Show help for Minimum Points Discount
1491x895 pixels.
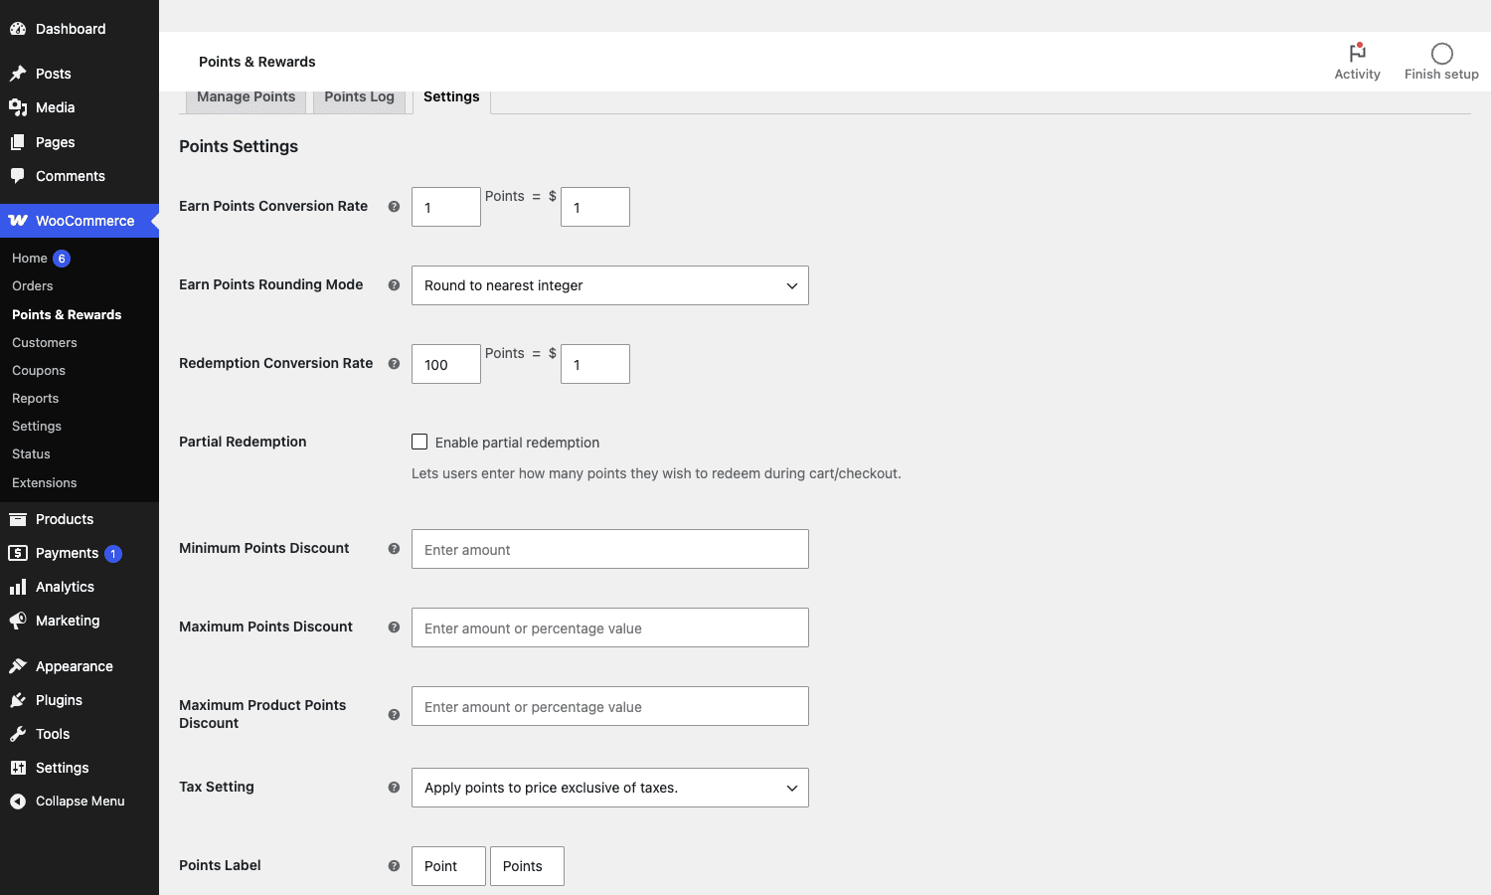394,549
